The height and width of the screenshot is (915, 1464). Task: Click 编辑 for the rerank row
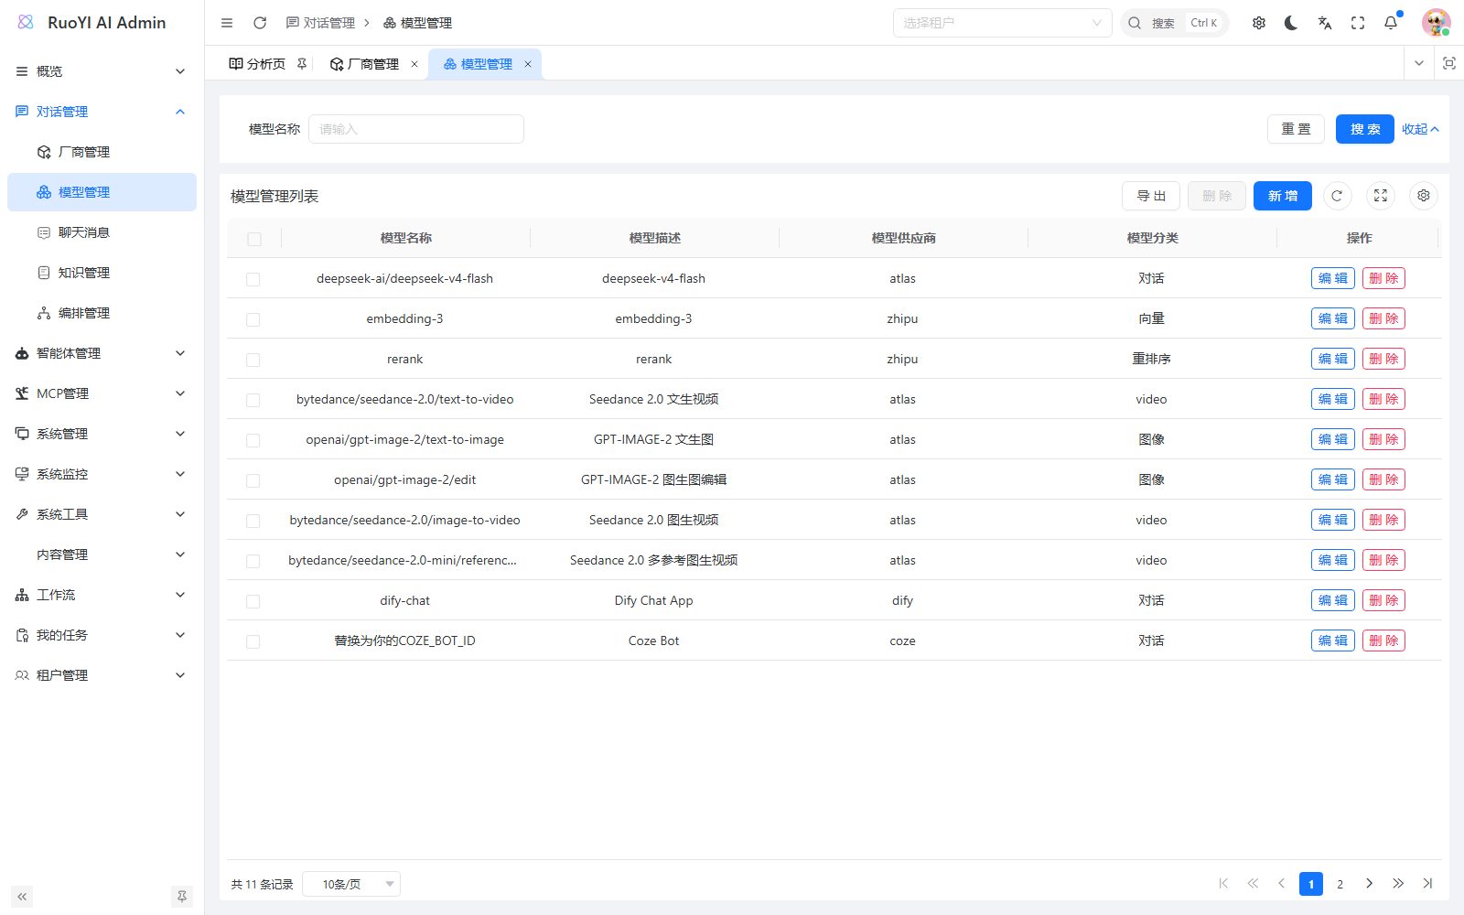tap(1333, 359)
